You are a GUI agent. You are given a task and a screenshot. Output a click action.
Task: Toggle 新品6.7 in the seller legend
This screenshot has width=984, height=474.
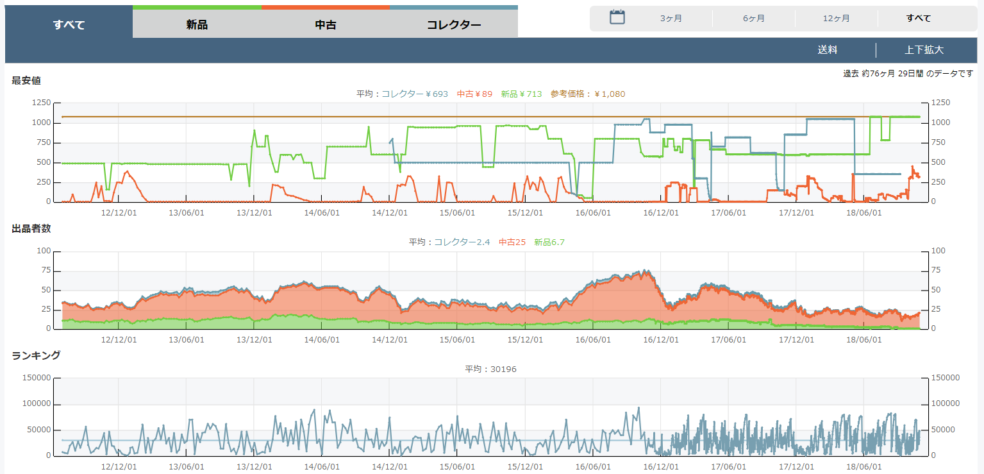click(x=549, y=242)
